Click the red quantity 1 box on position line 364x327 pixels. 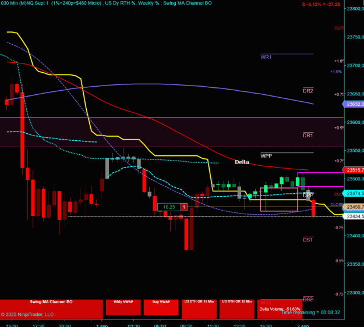184,207
